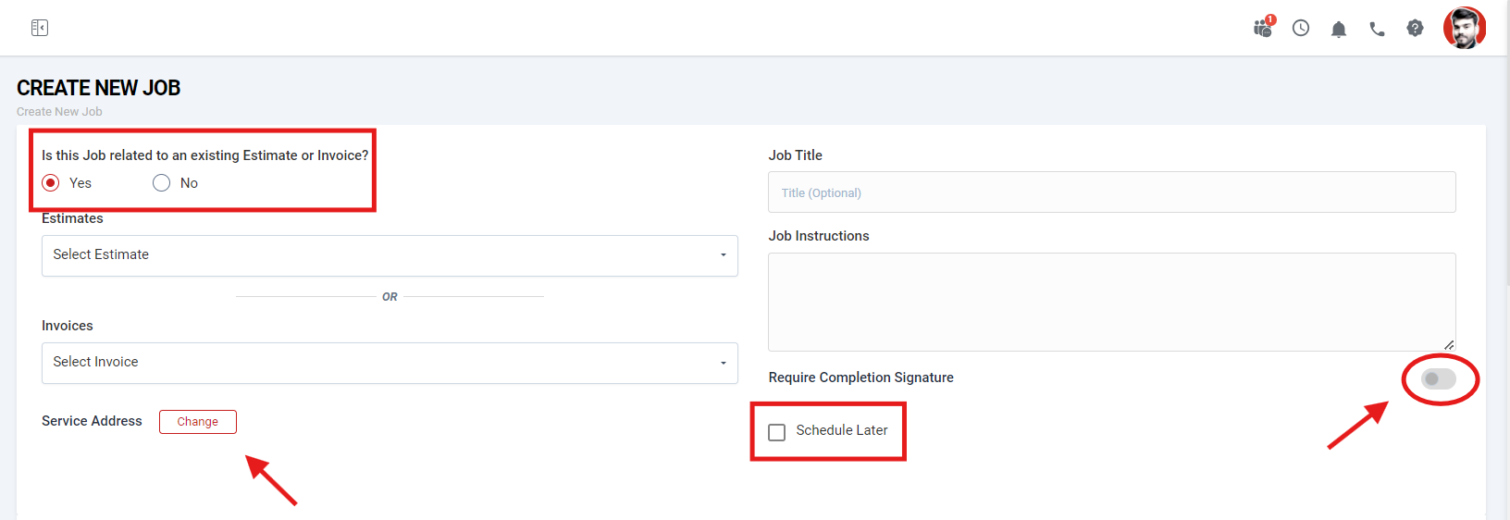Image resolution: width=1510 pixels, height=520 pixels.
Task: Click the Create New Job breadcrumb
Action: 59,112
